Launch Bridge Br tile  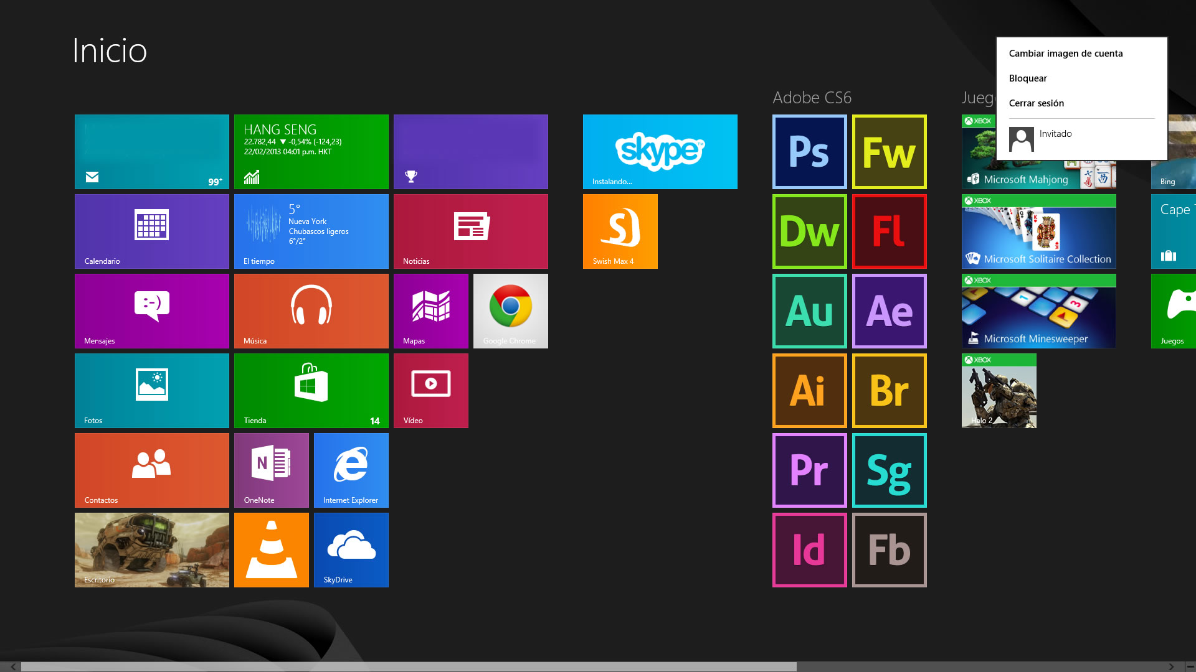[890, 391]
